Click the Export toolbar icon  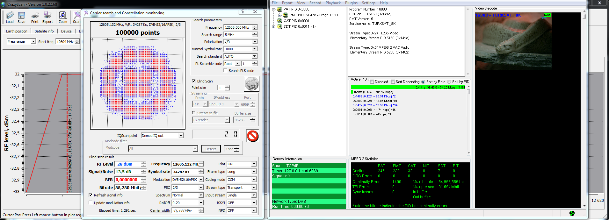47,15
